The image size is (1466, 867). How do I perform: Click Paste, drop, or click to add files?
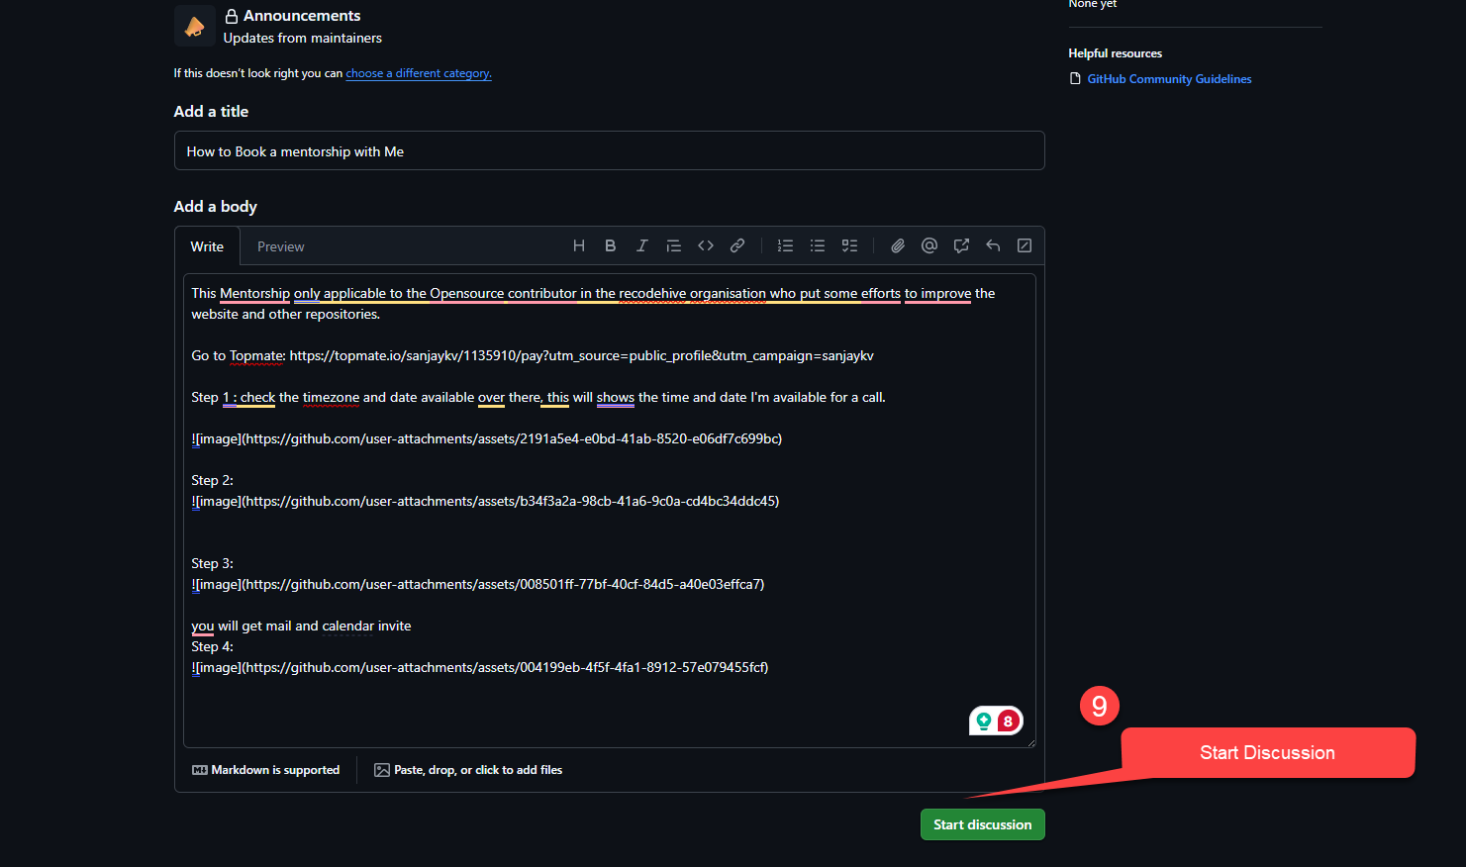tap(468, 770)
